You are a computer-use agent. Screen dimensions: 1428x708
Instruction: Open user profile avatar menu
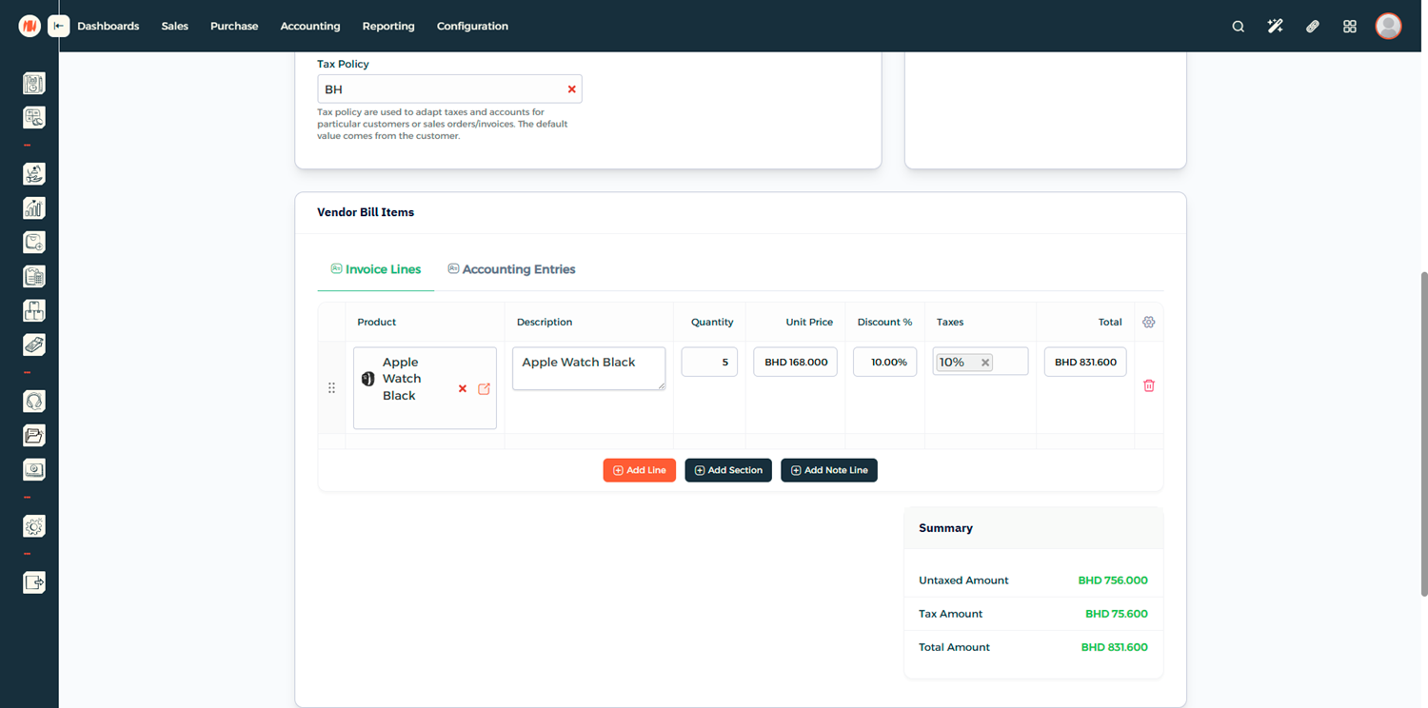pyautogui.click(x=1388, y=27)
